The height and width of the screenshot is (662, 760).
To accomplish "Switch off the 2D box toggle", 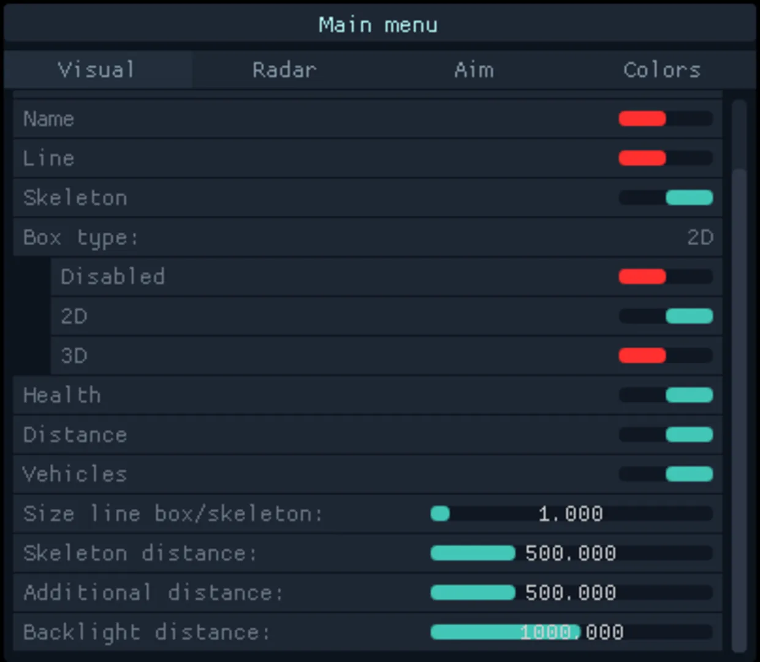I will [666, 316].
